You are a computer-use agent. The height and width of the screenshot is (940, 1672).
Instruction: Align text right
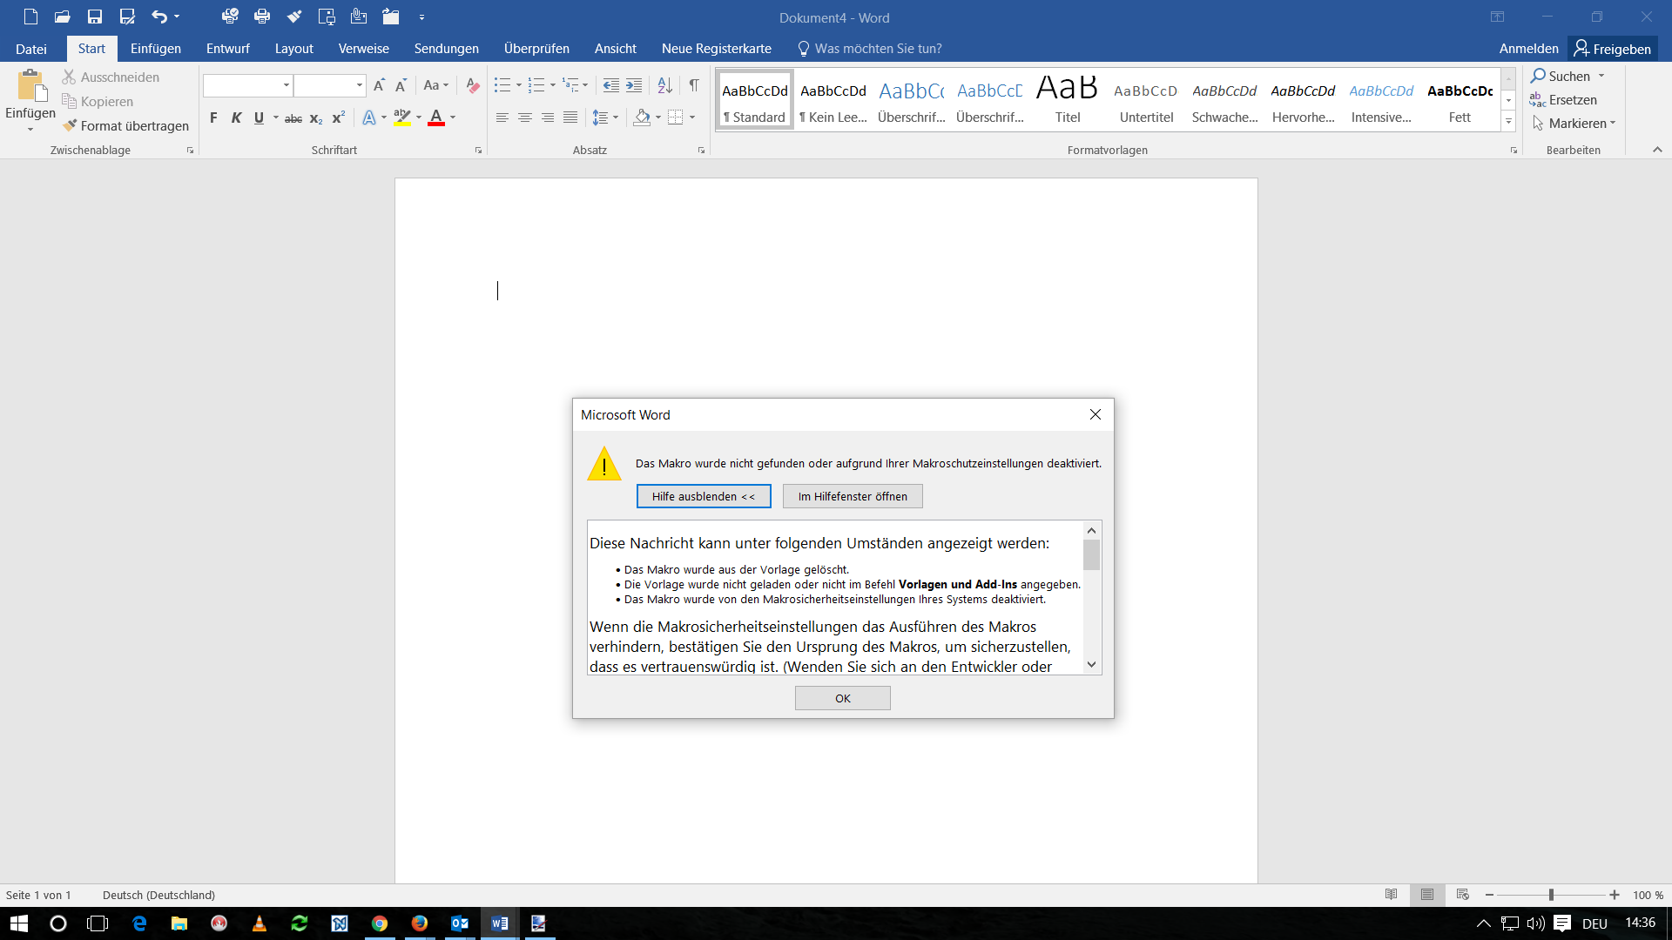pyautogui.click(x=548, y=117)
